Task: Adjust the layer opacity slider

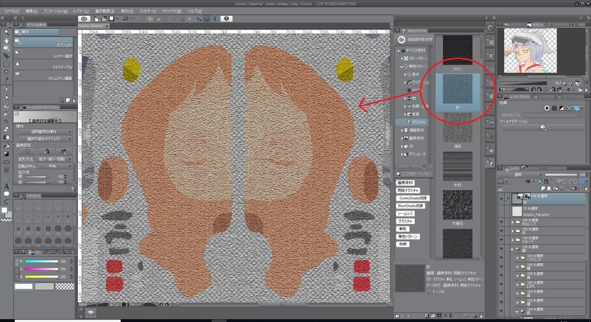Action: point(561,175)
